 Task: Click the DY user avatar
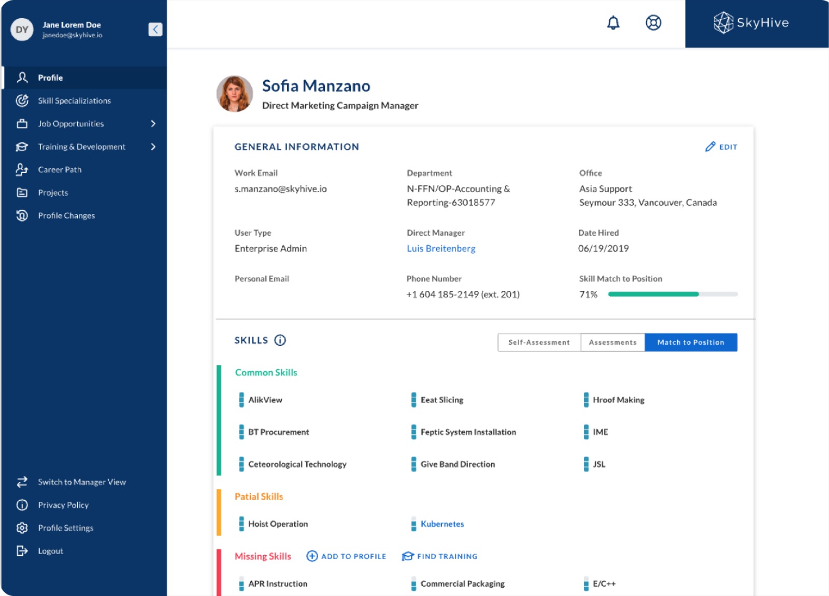click(x=22, y=30)
